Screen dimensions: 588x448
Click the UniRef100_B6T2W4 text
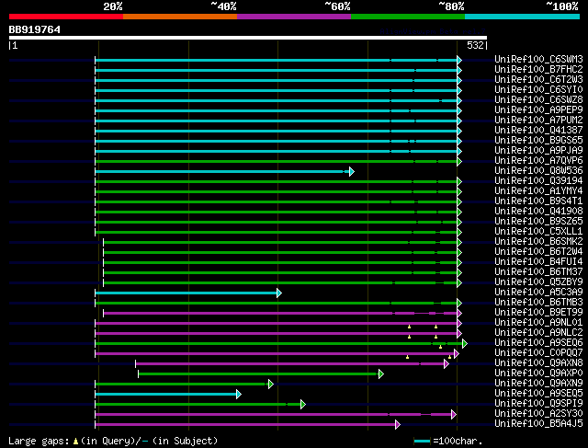point(538,252)
